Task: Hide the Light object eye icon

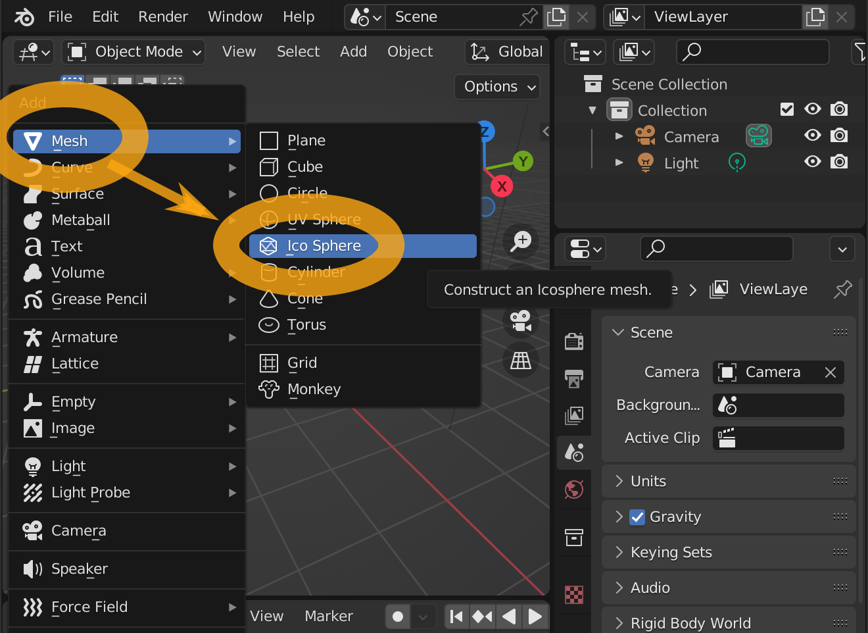Action: [x=813, y=162]
